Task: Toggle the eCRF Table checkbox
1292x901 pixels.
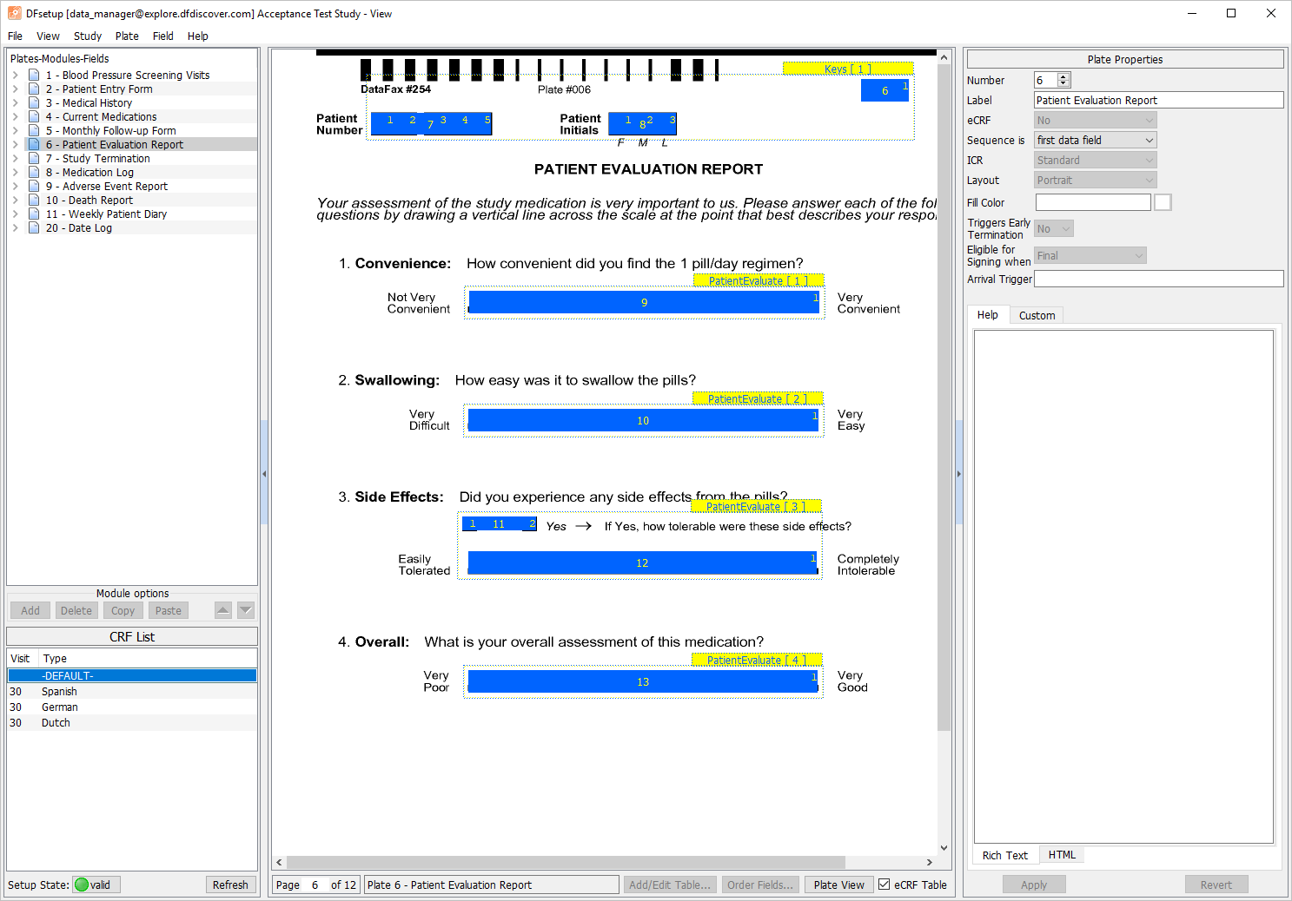Action: pos(885,885)
